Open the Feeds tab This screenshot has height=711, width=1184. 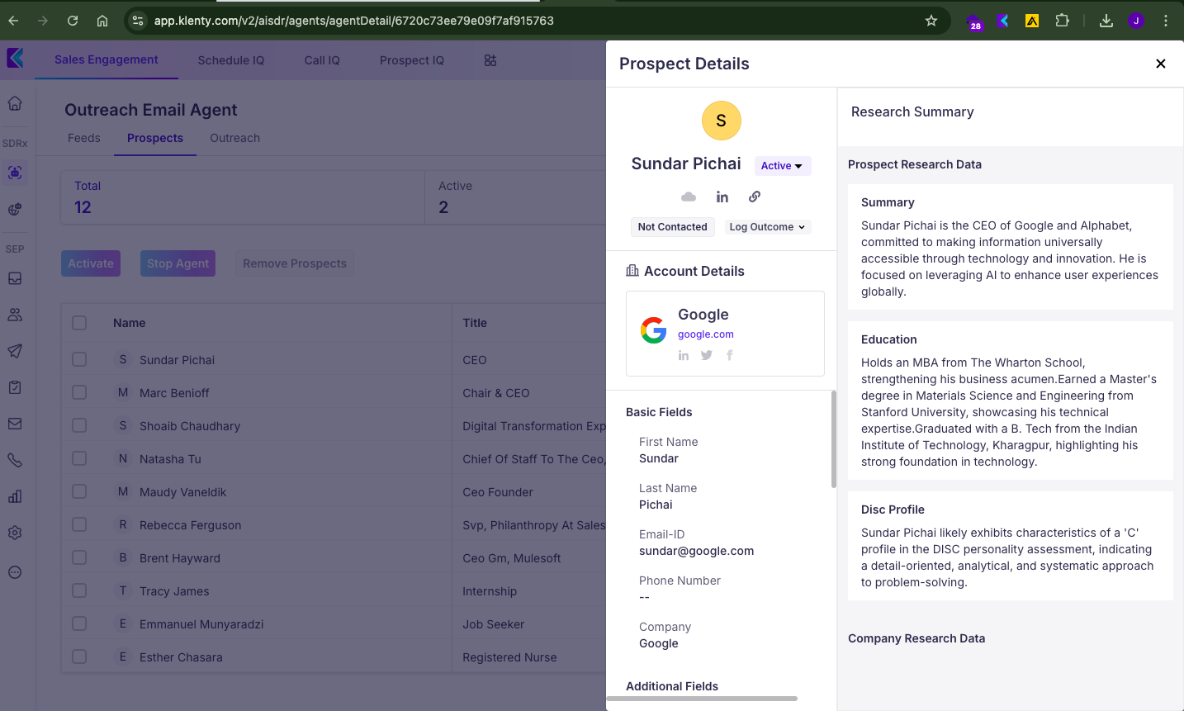click(x=84, y=138)
